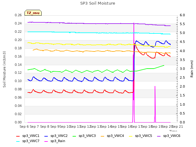
Task: Click the TZ_osu annotation label
Action: pyautogui.click(x=33, y=13)
